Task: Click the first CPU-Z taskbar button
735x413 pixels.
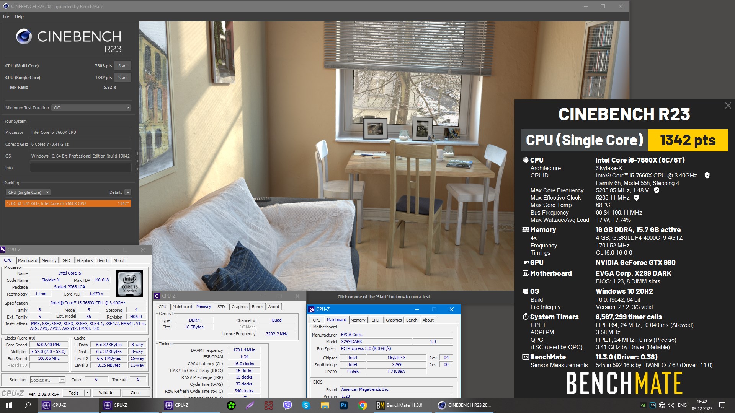Action: point(69,405)
